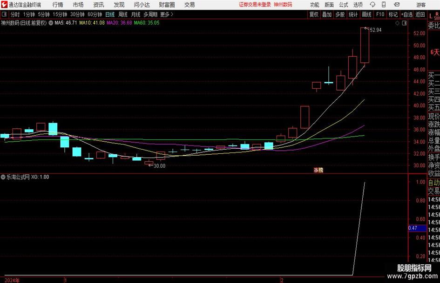Switch to 分时 chart tab
The image size is (440, 283).
tap(15, 14)
